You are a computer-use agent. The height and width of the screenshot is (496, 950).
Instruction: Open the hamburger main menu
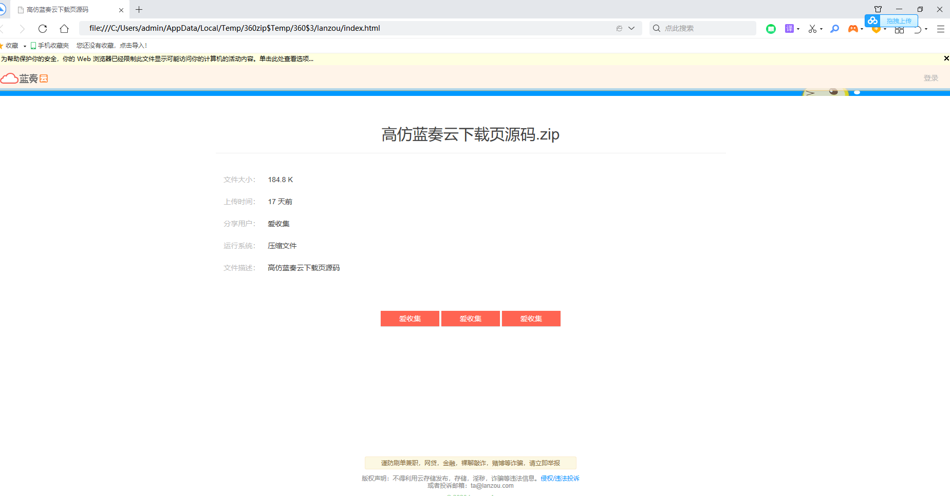941,29
